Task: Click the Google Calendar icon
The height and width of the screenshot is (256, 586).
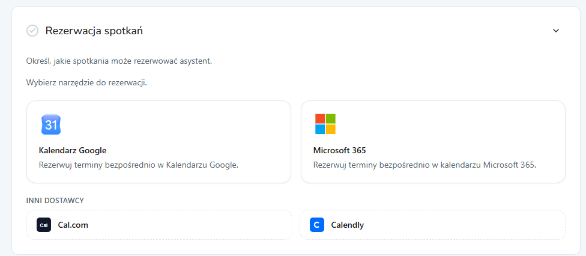Action: click(x=51, y=124)
